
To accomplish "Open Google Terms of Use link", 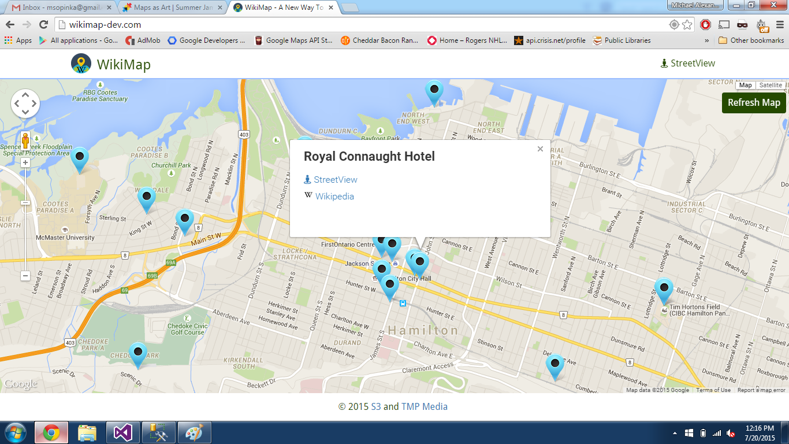I will tap(713, 390).
